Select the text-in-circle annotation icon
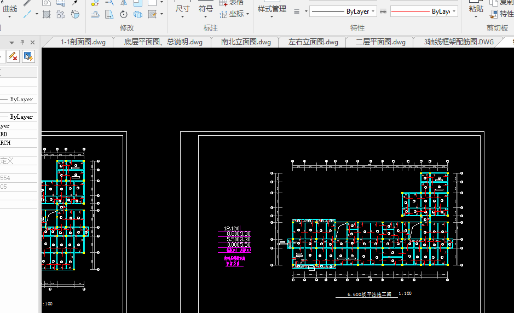This screenshot has height=313, width=514. 75,14
